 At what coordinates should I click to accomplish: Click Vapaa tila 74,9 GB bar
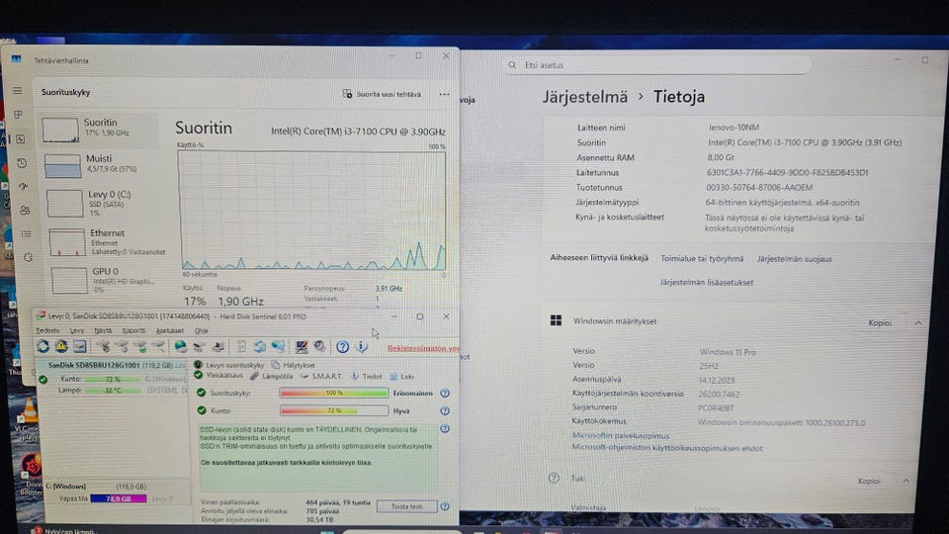pos(118,498)
